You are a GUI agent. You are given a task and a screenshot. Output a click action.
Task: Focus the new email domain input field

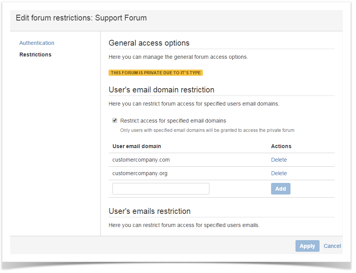click(x=161, y=189)
